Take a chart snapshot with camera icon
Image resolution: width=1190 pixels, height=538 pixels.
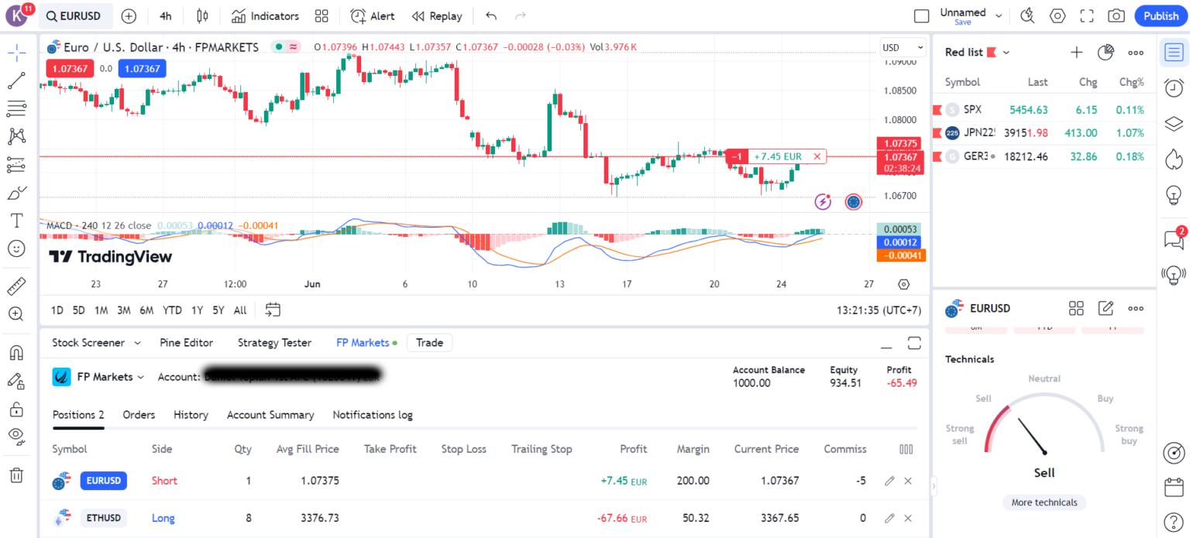1116,15
